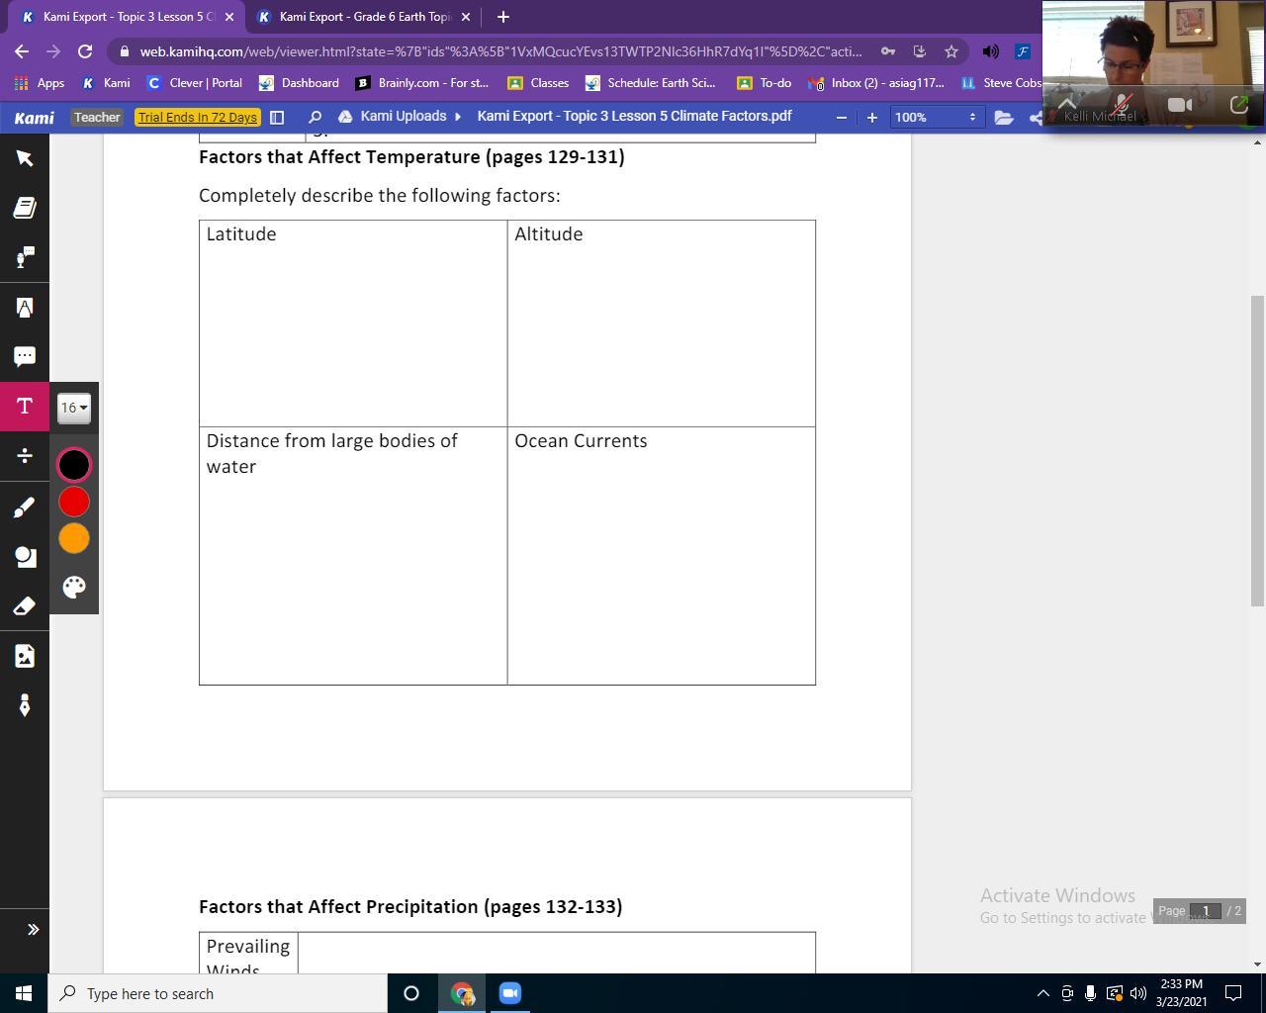Toggle the Kami sidebar panel icon
This screenshot has height=1013, width=1266.
coord(277,117)
